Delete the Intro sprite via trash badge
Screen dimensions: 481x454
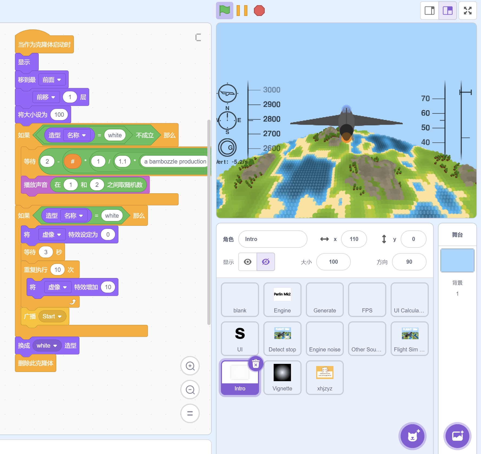click(x=256, y=364)
